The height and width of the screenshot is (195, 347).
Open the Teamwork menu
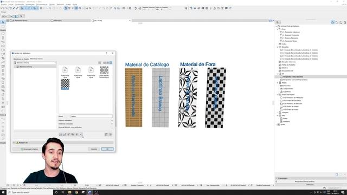pos(60,4)
